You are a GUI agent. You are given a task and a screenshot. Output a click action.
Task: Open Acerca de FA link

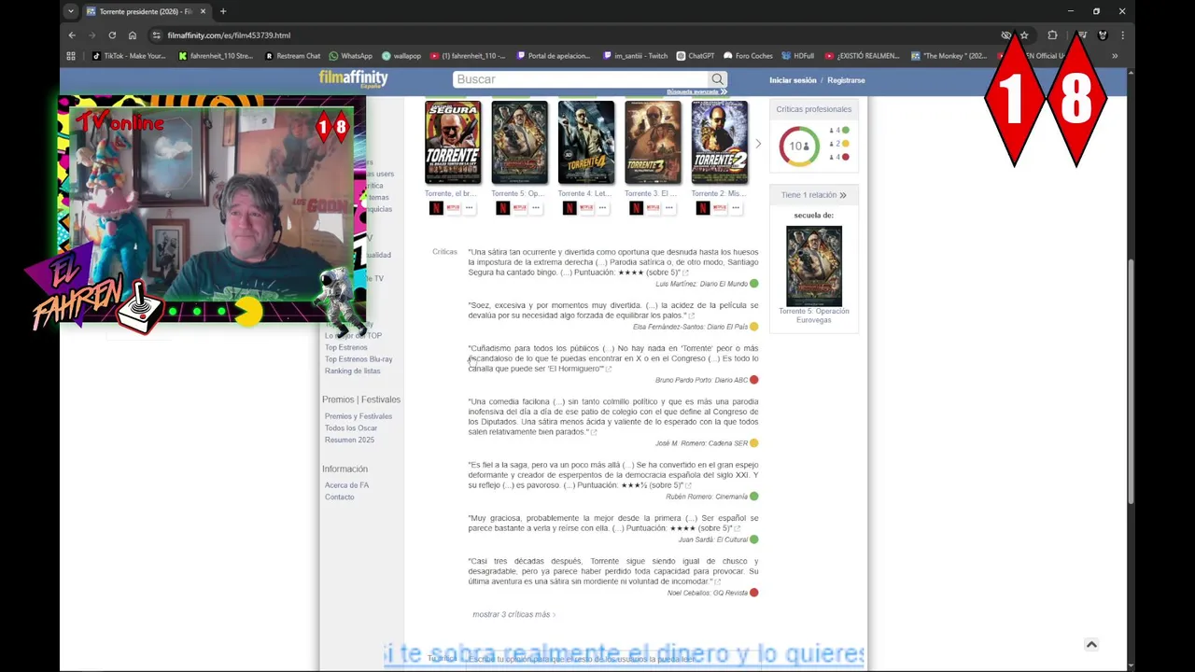346,485
